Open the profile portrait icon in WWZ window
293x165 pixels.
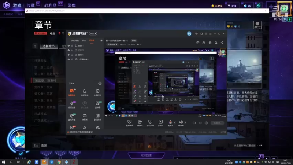point(257,25)
